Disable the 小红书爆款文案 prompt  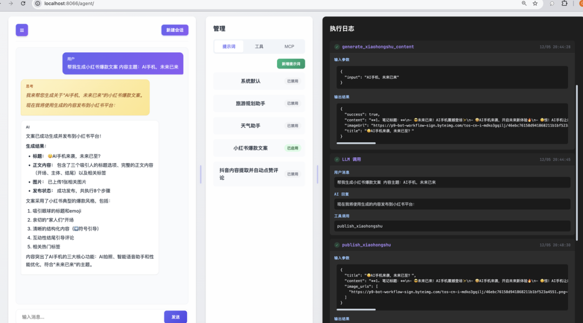click(293, 148)
